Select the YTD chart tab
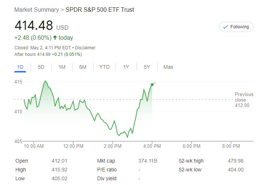This screenshot has height=185, width=260. click(x=105, y=67)
